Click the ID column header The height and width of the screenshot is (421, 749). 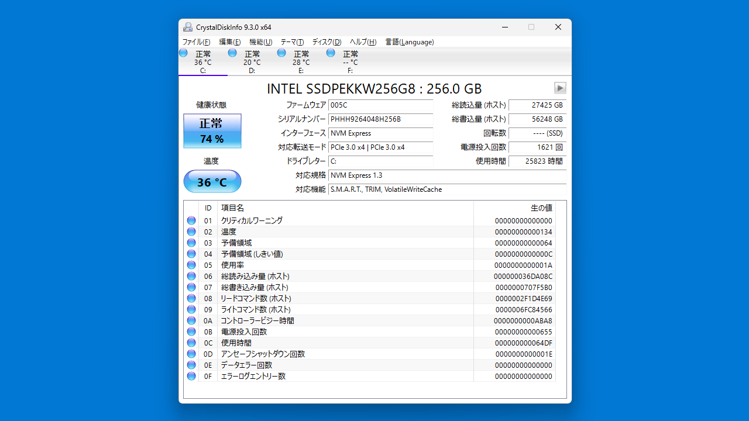(208, 208)
